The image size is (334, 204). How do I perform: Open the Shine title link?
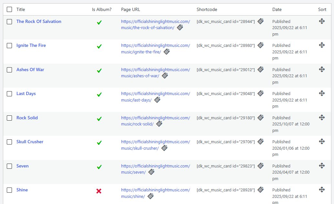coord(22,190)
